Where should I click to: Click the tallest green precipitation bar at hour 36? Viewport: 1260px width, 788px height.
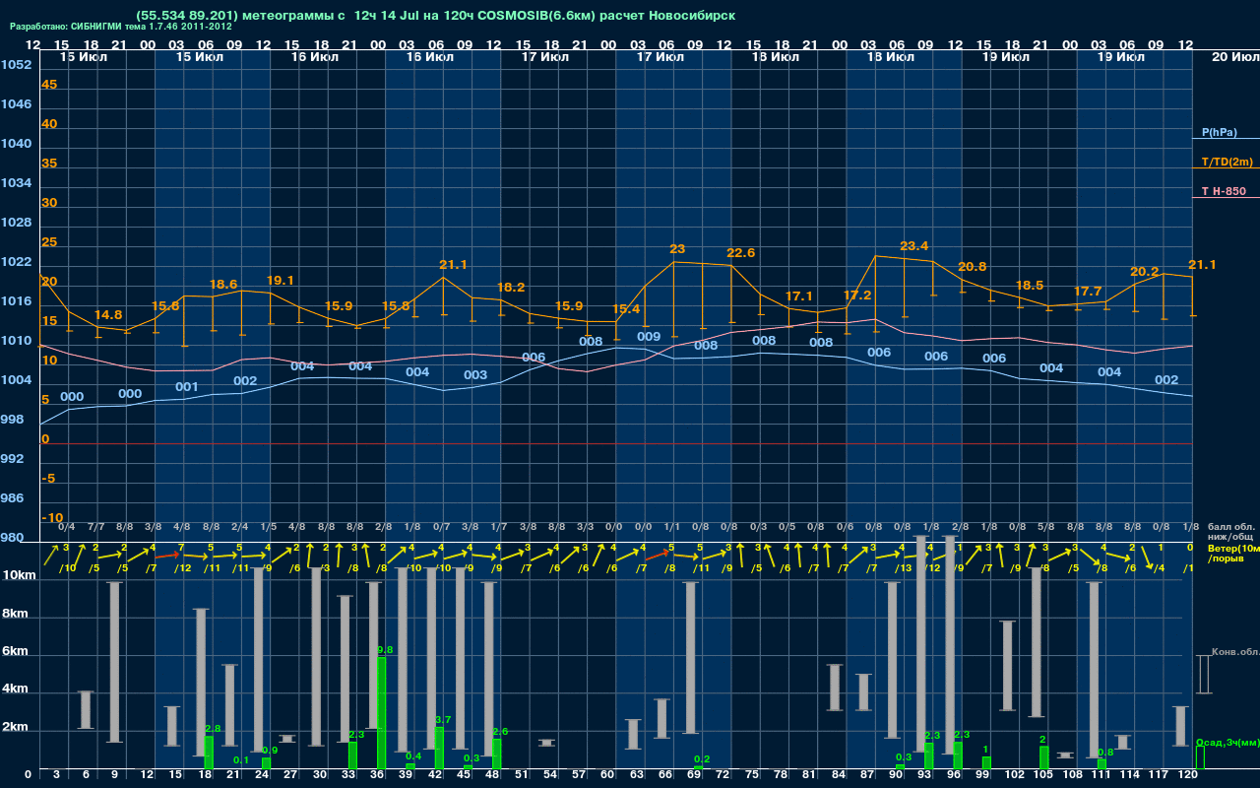tap(382, 713)
